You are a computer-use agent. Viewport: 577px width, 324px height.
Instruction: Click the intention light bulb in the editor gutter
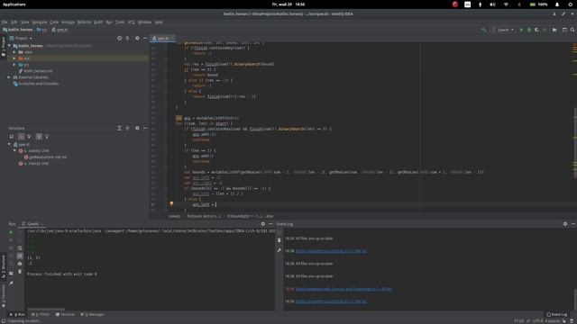coord(171,204)
